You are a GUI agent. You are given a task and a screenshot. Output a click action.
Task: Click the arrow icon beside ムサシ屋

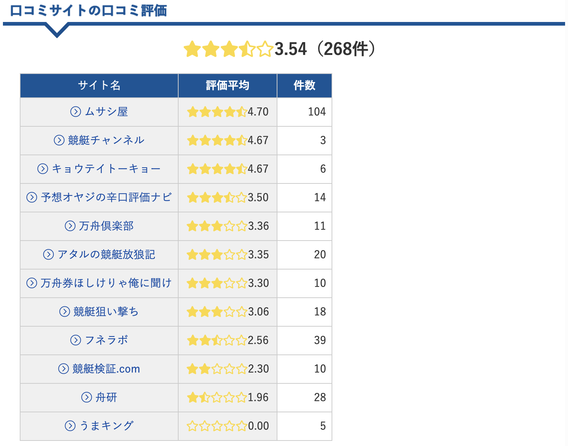[x=75, y=112]
